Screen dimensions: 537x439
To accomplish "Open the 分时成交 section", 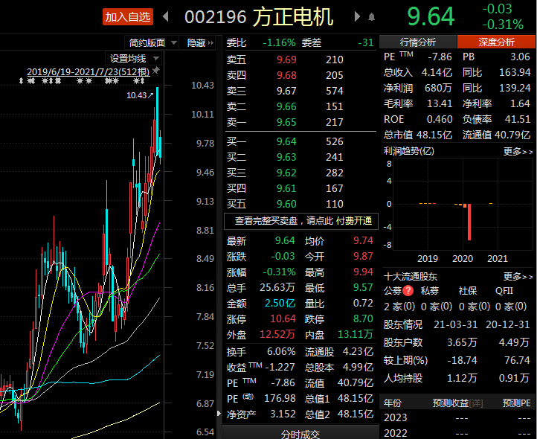I will click(300, 434).
